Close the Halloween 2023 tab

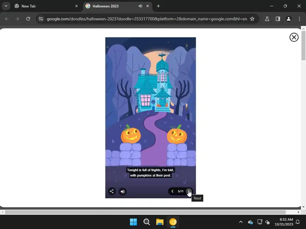coord(148,6)
